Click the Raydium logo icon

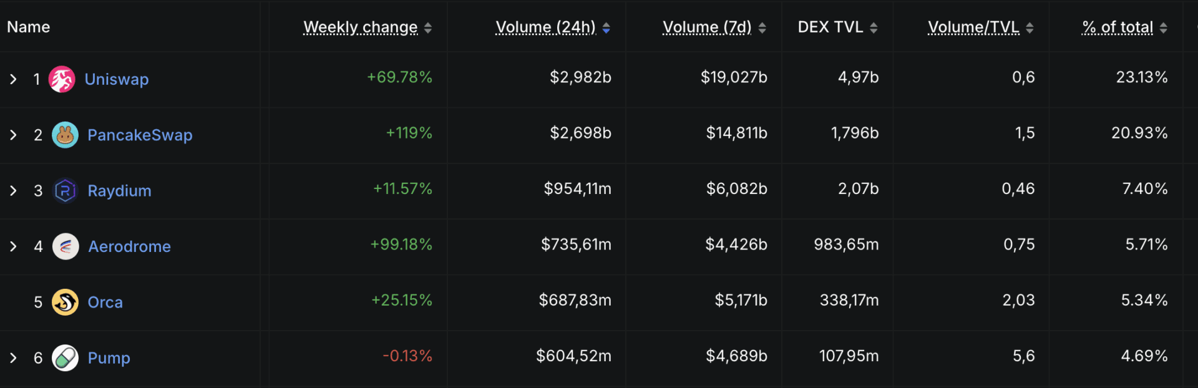65,191
